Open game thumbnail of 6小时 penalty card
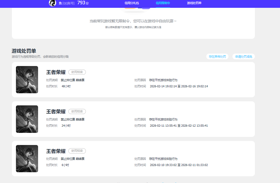The height and width of the screenshot is (183, 280). click(x=27, y=158)
